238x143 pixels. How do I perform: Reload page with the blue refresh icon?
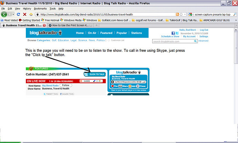point(19,14)
